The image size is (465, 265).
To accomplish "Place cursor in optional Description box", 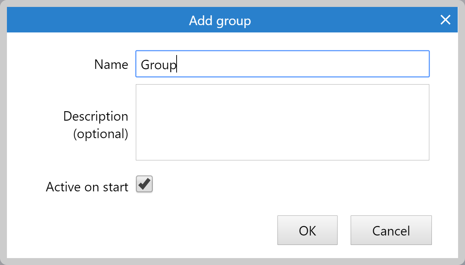I will 282,122.
